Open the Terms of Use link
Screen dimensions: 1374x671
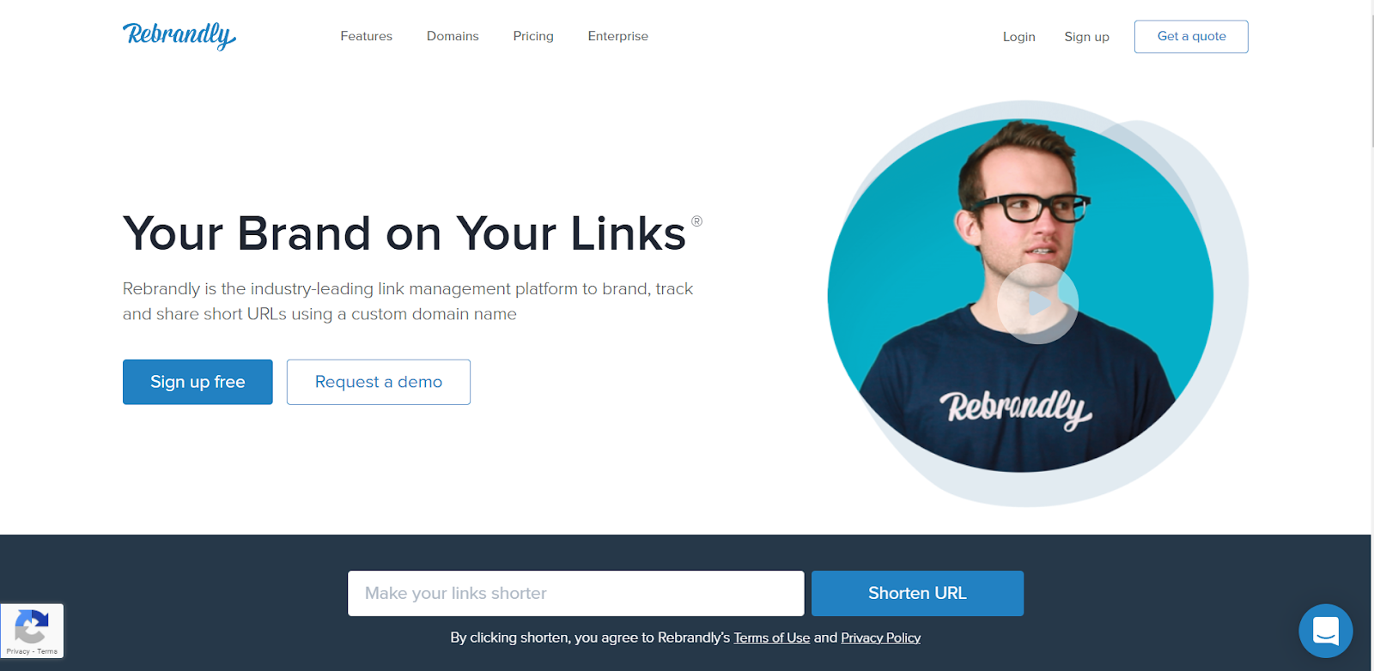pos(772,638)
